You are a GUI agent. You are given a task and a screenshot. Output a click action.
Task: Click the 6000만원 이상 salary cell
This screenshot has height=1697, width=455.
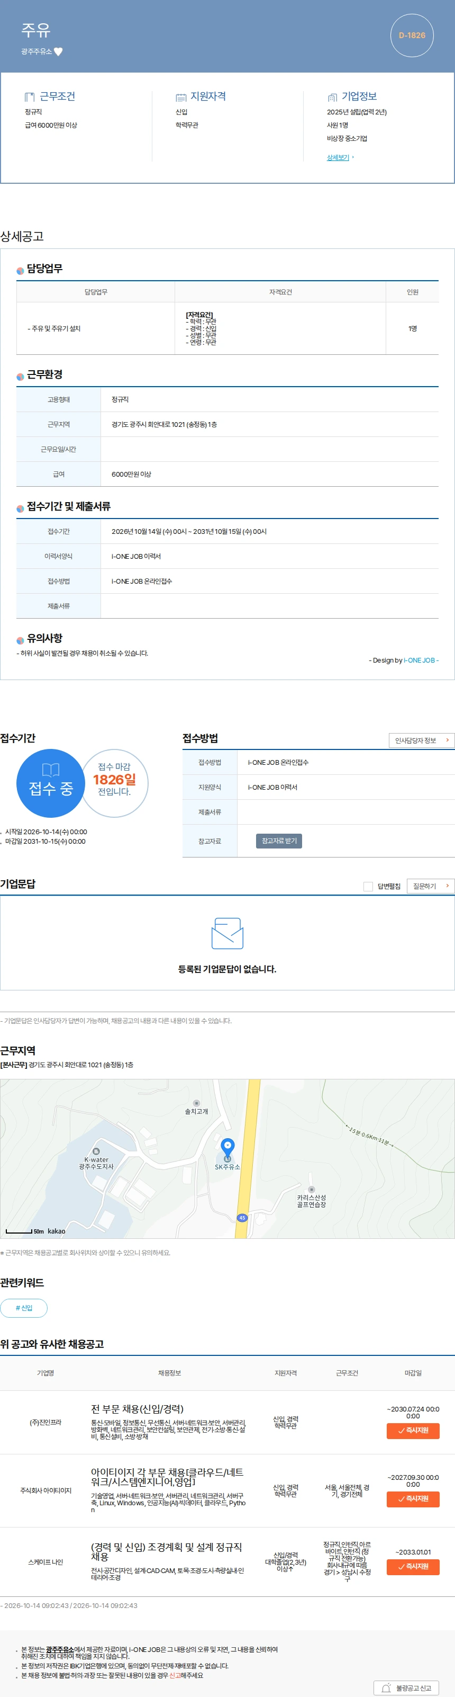tap(269, 475)
